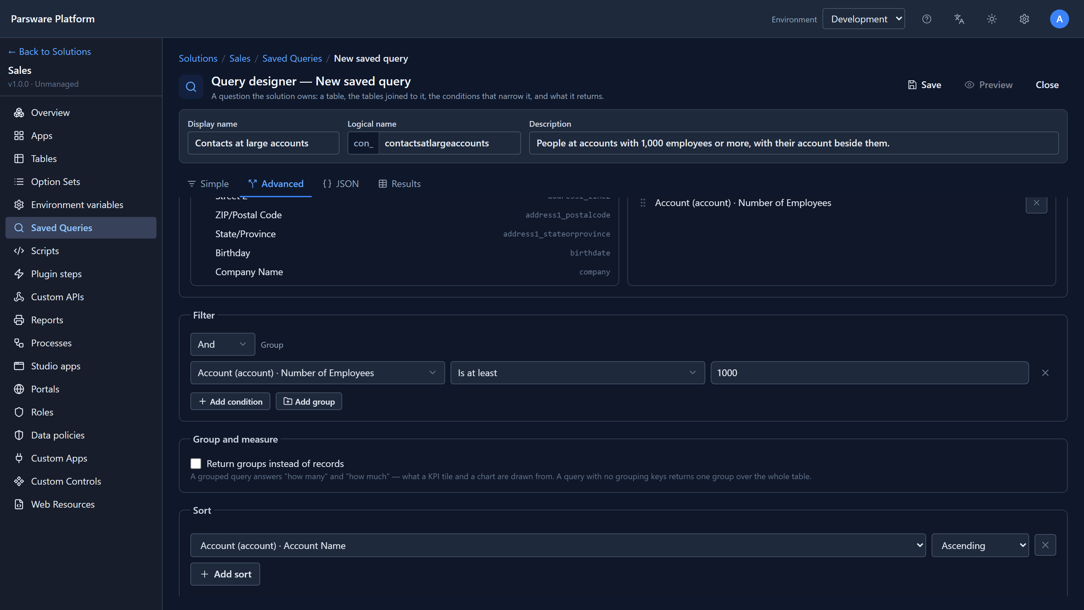Click the Add condition button
Image resolution: width=1084 pixels, height=610 pixels.
click(230, 402)
